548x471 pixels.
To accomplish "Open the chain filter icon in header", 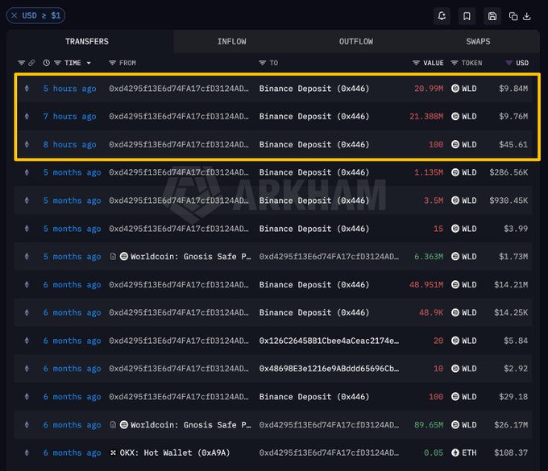I will [21, 63].
